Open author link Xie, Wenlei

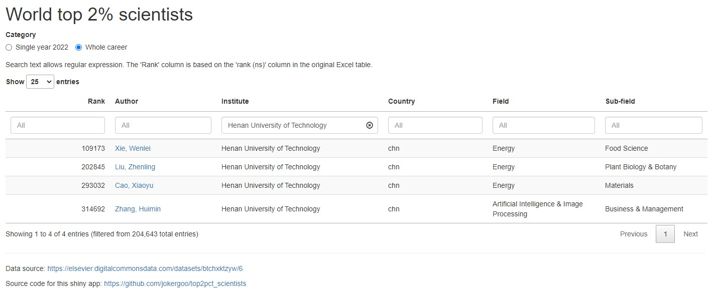[133, 148]
